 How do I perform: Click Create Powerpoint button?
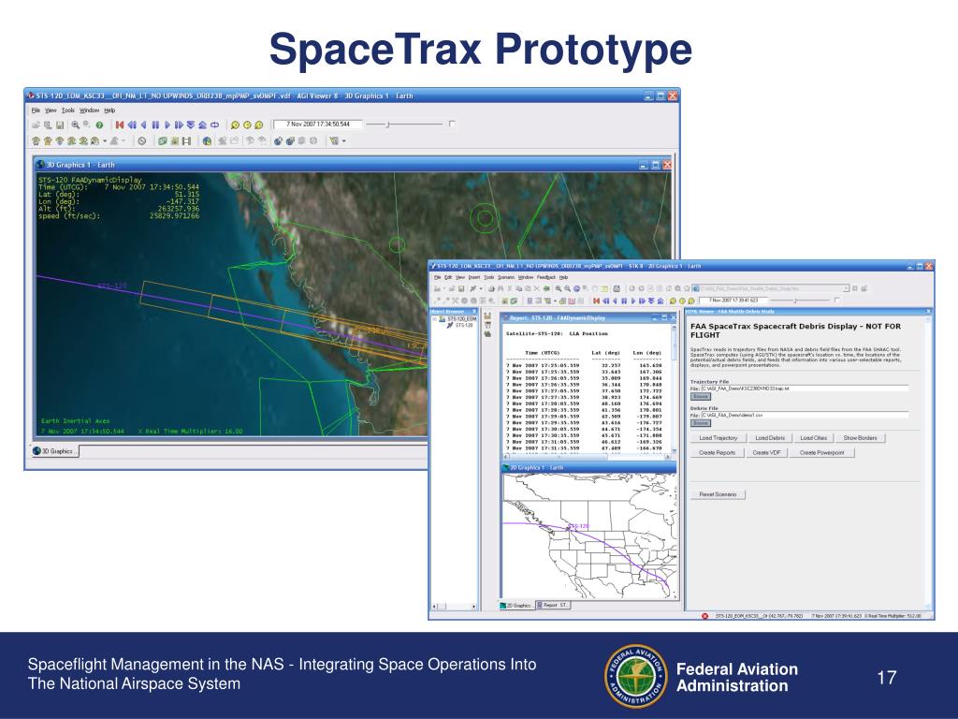tap(821, 453)
